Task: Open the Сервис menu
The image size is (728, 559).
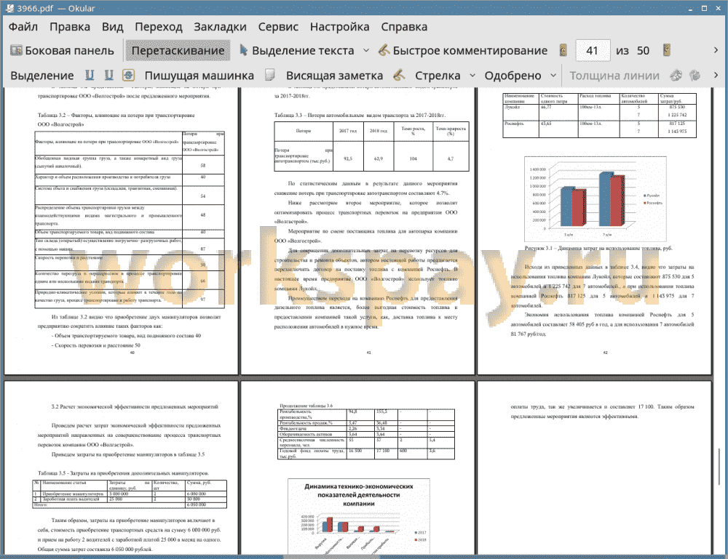Action: click(x=278, y=27)
